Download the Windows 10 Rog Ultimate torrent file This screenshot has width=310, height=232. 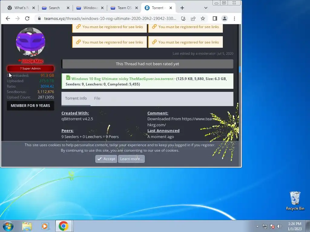point(122,79)
